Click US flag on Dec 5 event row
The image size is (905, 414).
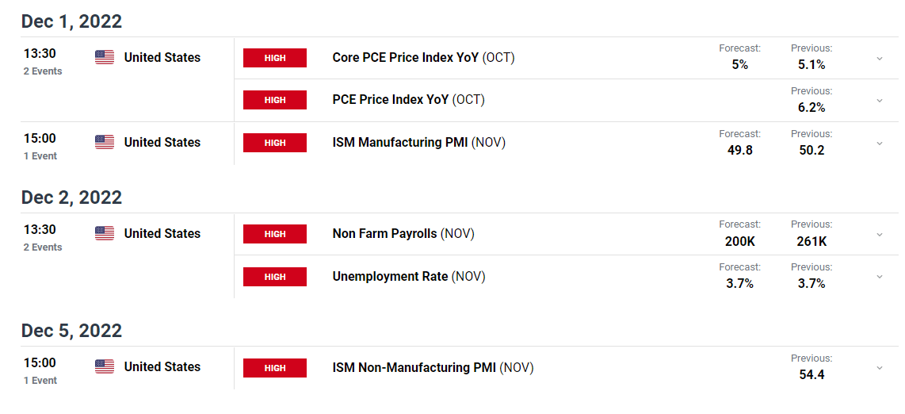coord(105,366)
